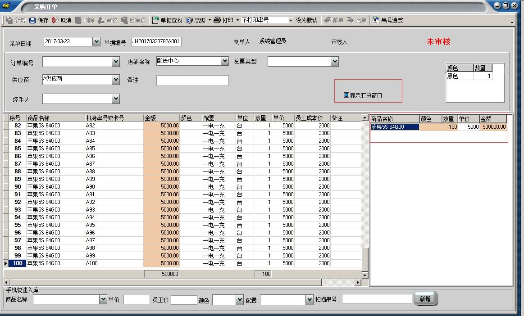Click the 备注 input field
524x316 pixels.
pos(192,81)
